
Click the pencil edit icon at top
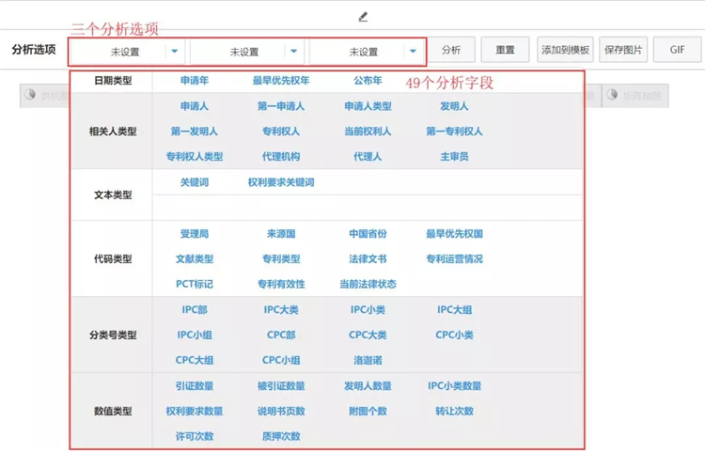pos(363,17)
